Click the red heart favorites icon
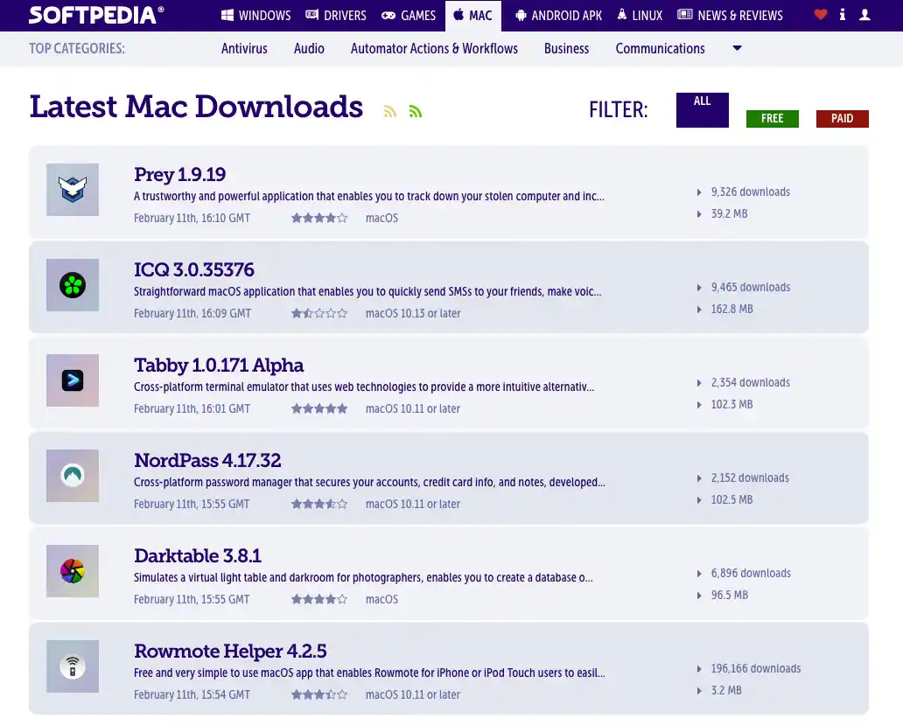The width and height of the screenshot is (903, 725). tap(821, 15)
